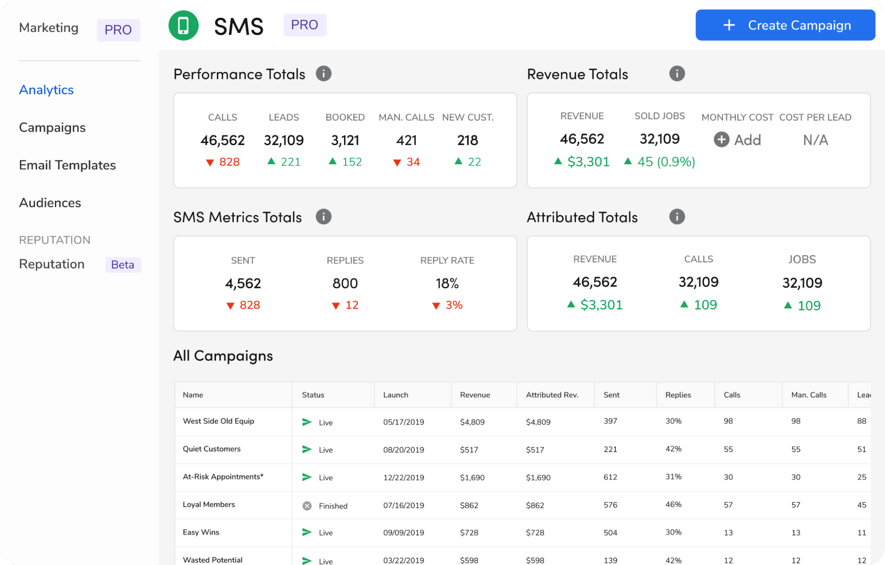885x565 pixels.
Task: Select Audiences in the sidebar
Action: click(50, 203)
